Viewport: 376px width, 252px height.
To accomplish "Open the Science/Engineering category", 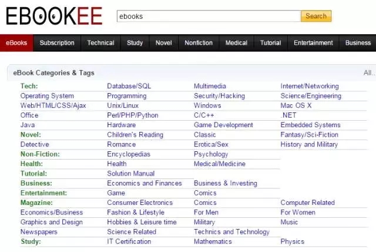I will [311, 96].
